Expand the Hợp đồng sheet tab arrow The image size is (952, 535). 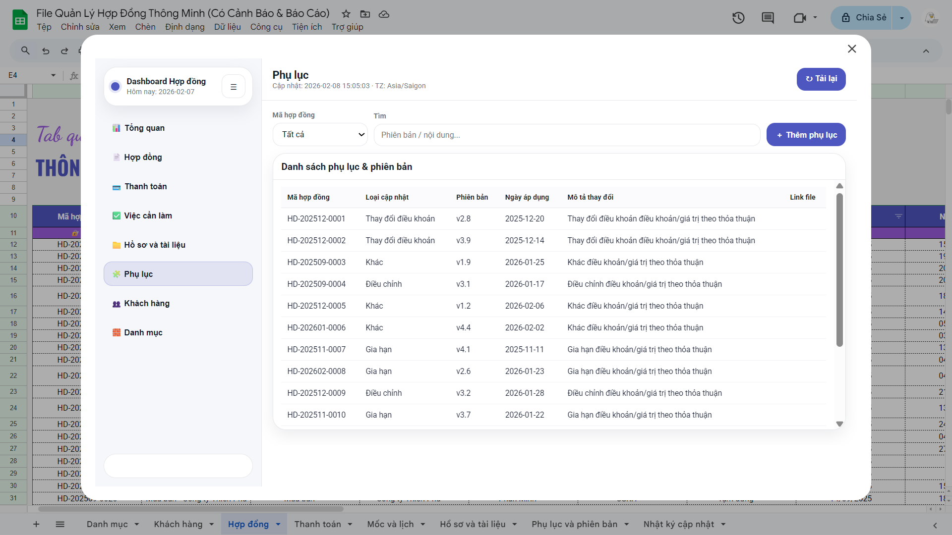[278, 524]
